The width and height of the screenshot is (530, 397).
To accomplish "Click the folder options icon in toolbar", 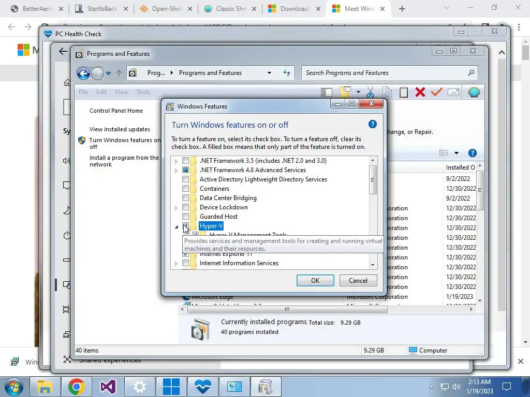I will (x=345, y=92).
